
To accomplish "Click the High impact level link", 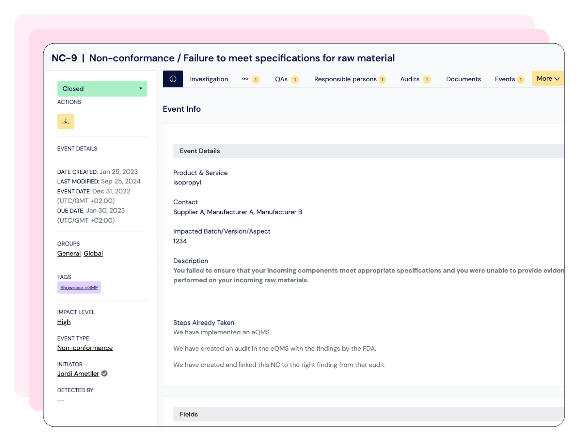I will tap(64, 322).
